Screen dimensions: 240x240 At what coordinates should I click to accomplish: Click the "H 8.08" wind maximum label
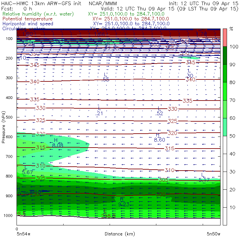pyautogui.click(x=57, y=143)
